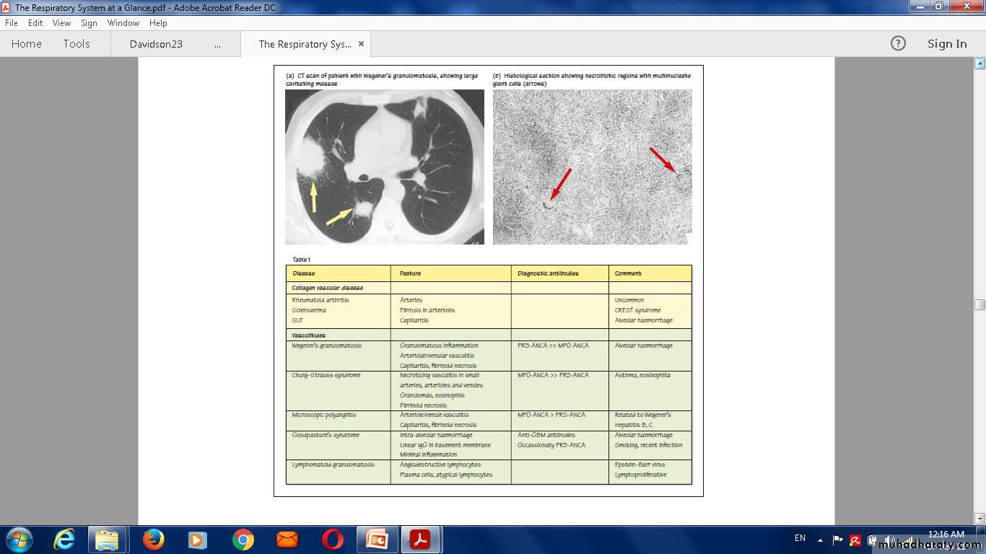The height and width of the screenshot is (554, 986).
Task: Open the orange mail app icon
Action: 287,540
